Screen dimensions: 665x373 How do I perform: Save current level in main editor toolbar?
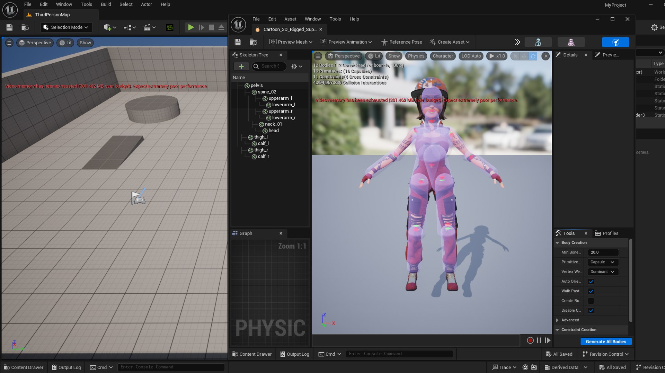point(9,27)
